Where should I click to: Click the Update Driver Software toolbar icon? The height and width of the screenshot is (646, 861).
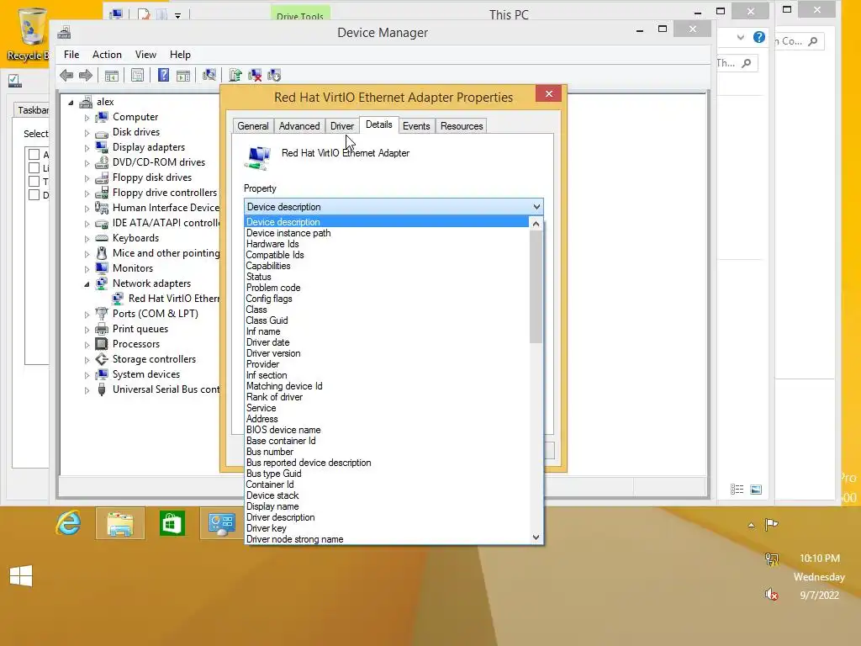pyautogui.click(x=235, y=75)
